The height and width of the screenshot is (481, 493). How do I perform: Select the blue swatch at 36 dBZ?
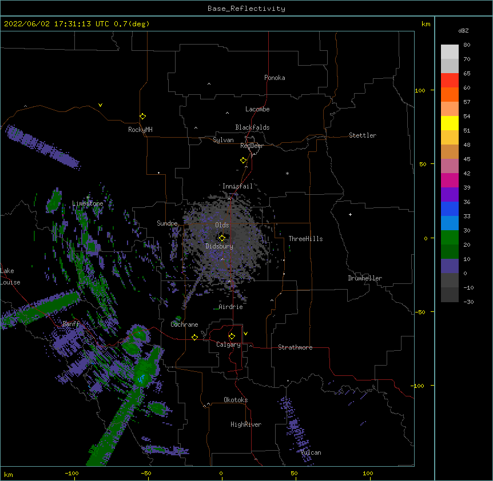click(450, 209)
